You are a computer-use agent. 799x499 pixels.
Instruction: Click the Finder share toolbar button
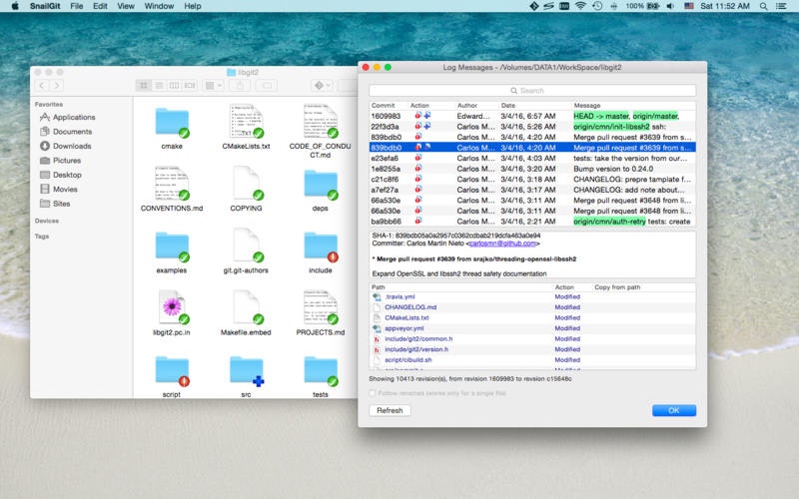[240, 86]
